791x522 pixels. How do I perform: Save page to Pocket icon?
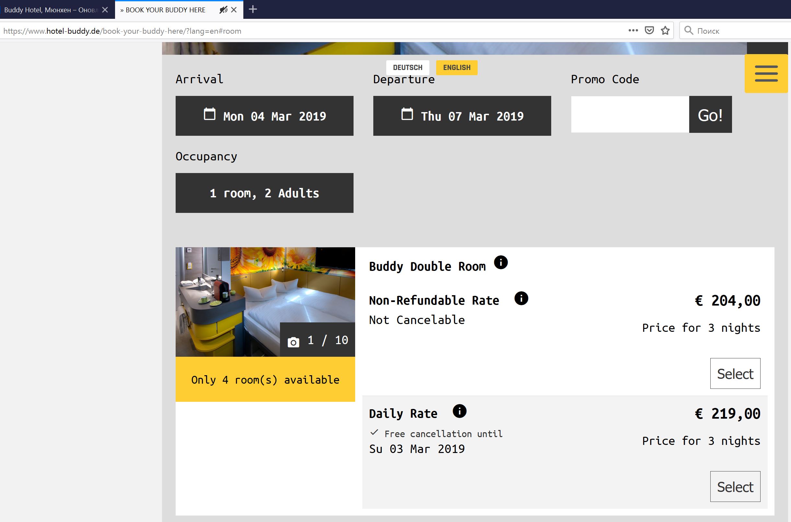pyautogui.click(x=649, y=31)
